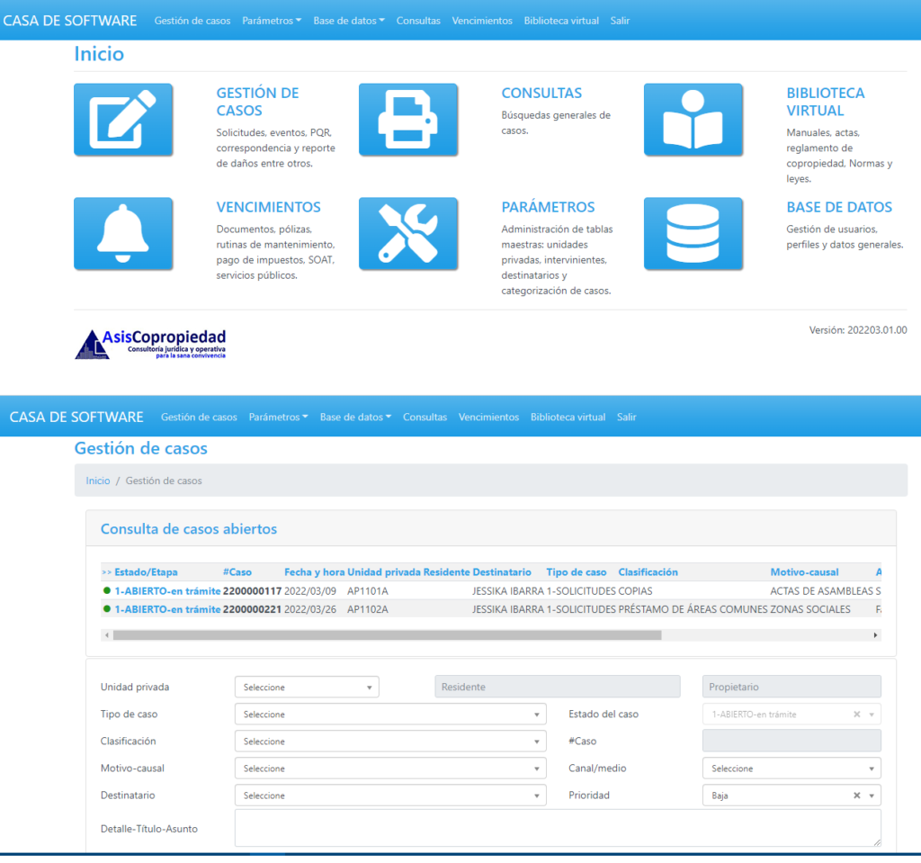Image resolution: width=921 pixels, height=863 pixels.
Task: Click the right arrow of the table's horizontal scrollbar
Action: 876,635
